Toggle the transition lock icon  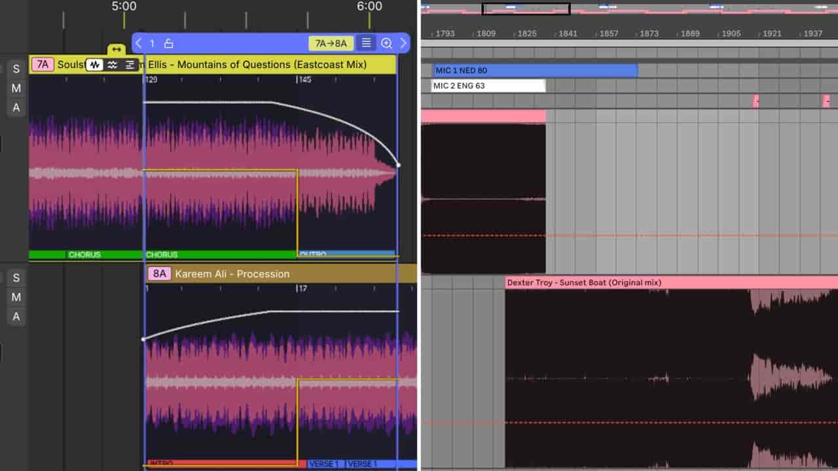pyautogui.click(x=168, y=43)
